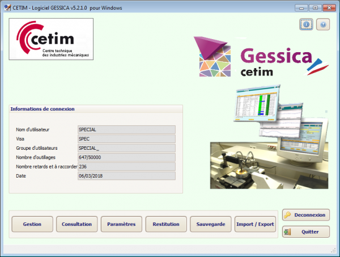Click the blue information icon button
This screenshot has width=340, height=257.
[306, 24]
